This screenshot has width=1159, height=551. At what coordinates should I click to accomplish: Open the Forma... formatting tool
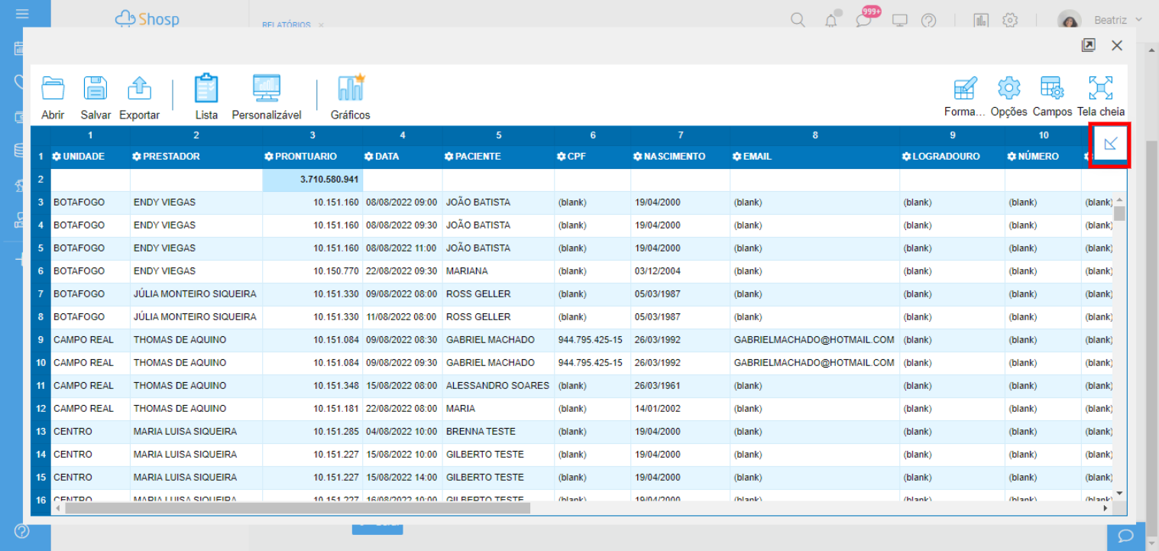pyautogui.click(x=965, y=96)
